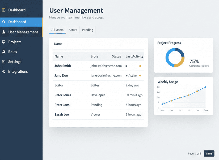The width and height of the screenshot is (219, 160).
Task: Click the Roles icon in sidebar
Action: click(4, 52)
